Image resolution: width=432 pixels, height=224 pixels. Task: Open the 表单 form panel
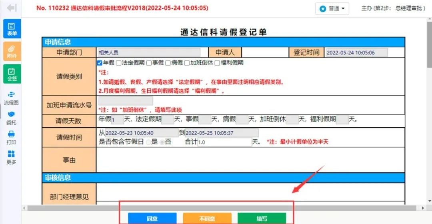click(12, 29)
